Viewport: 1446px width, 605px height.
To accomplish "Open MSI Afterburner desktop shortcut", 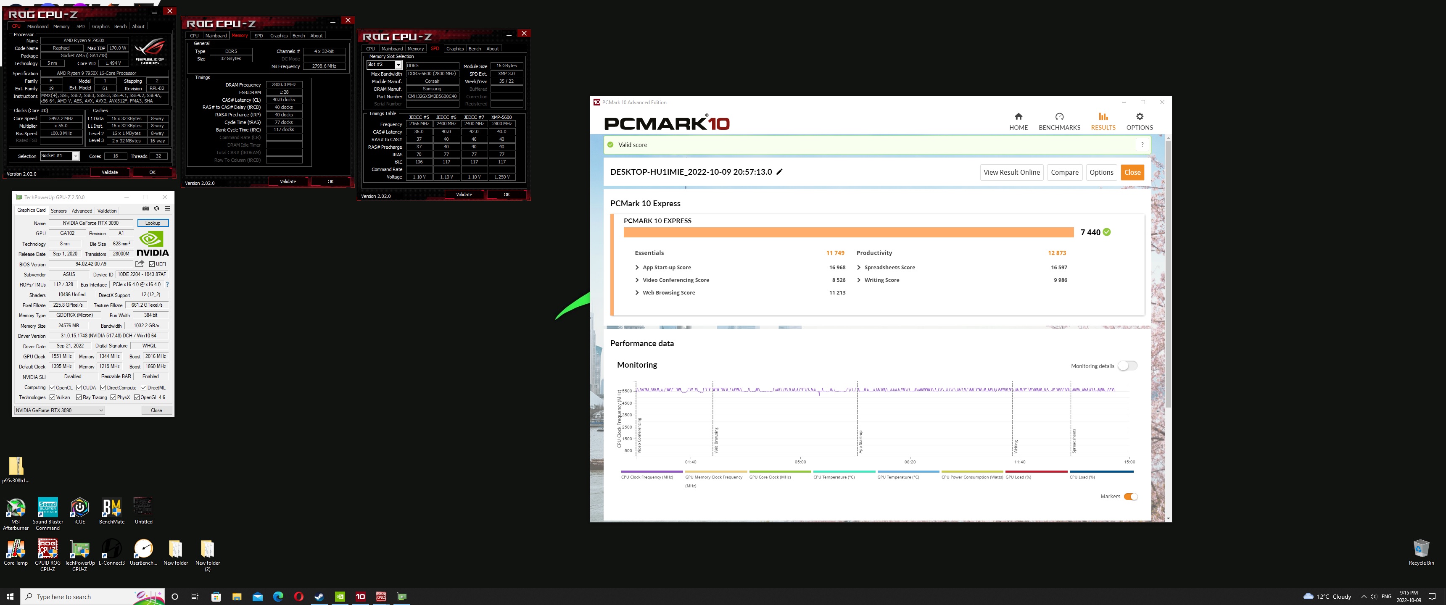I will pos(16,513).
